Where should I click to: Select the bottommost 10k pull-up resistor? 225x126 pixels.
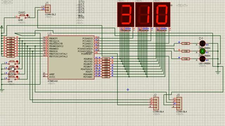(x=11, y=56)
